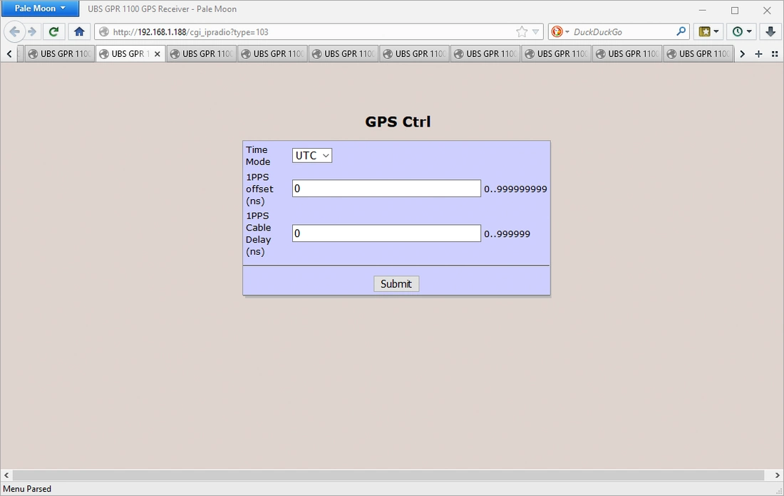Open the DuckDuckGo search engine selector
The height and width of the screenshot is (496, 784).
(x=559, y=32)
